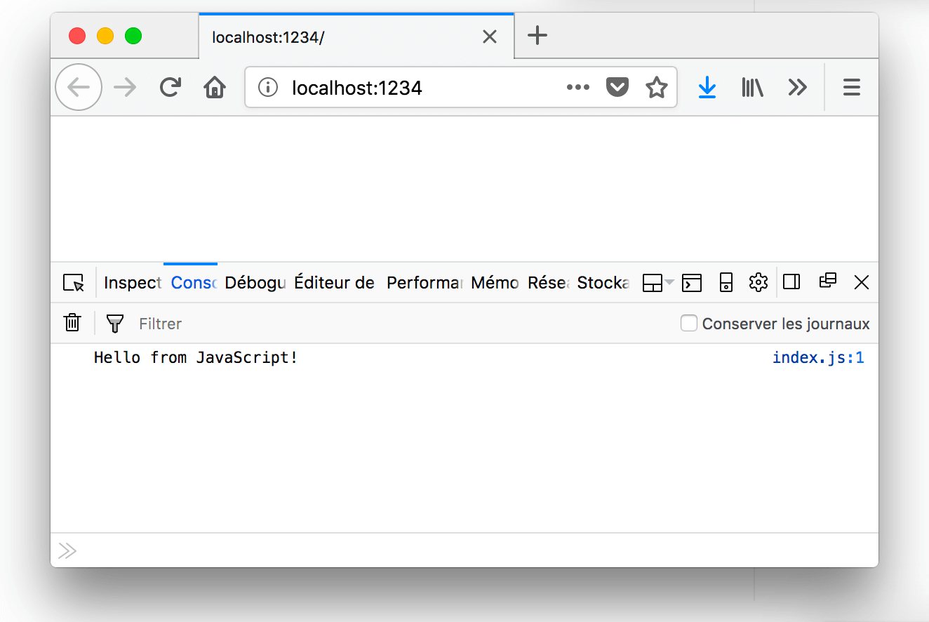Expand the toolbar overflow chevrons

click(x=797, y=87)
